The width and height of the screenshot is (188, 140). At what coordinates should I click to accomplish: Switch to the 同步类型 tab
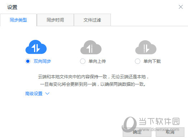coord(18,20)
